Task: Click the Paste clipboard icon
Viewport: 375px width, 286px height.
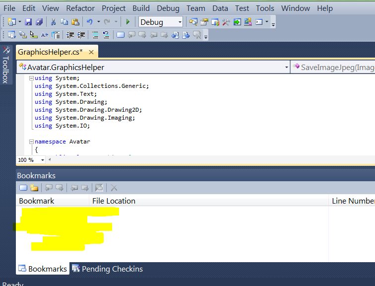Action: (75, 22)
